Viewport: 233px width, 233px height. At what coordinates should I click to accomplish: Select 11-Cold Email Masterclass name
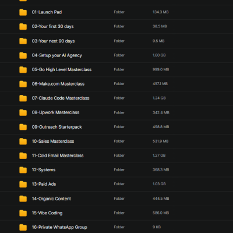(x=58, y=156)
